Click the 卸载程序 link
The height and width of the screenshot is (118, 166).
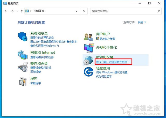[36, 83]
